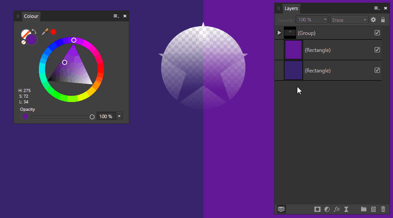
Task: Swap stroke and fill colours arrow icon
Action: pyautogui.click(x=34, y=32)
